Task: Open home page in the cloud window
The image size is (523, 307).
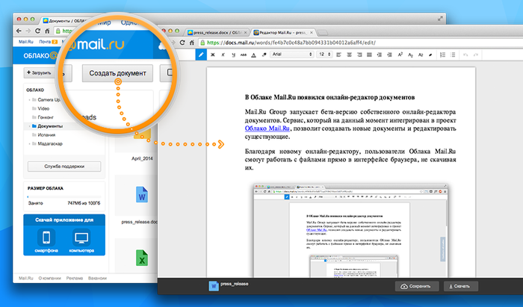Action: click(47, 31)
